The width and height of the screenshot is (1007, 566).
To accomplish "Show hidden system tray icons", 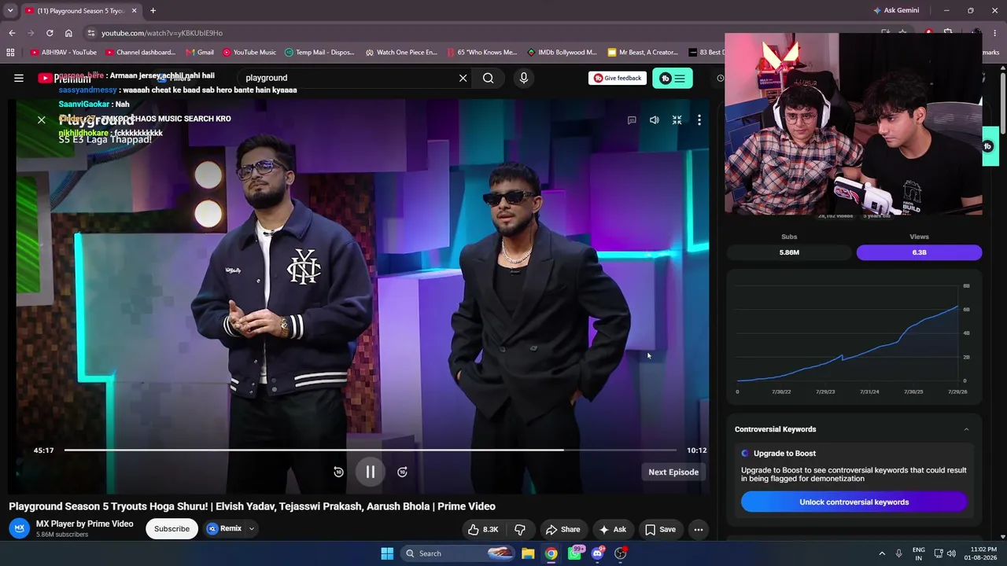I will pyautogui.click(x=882, y=553).
